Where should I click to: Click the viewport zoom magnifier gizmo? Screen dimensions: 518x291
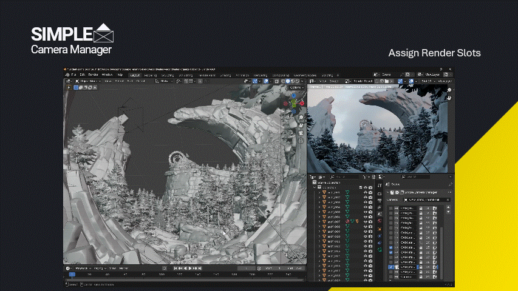coord(301,118)
